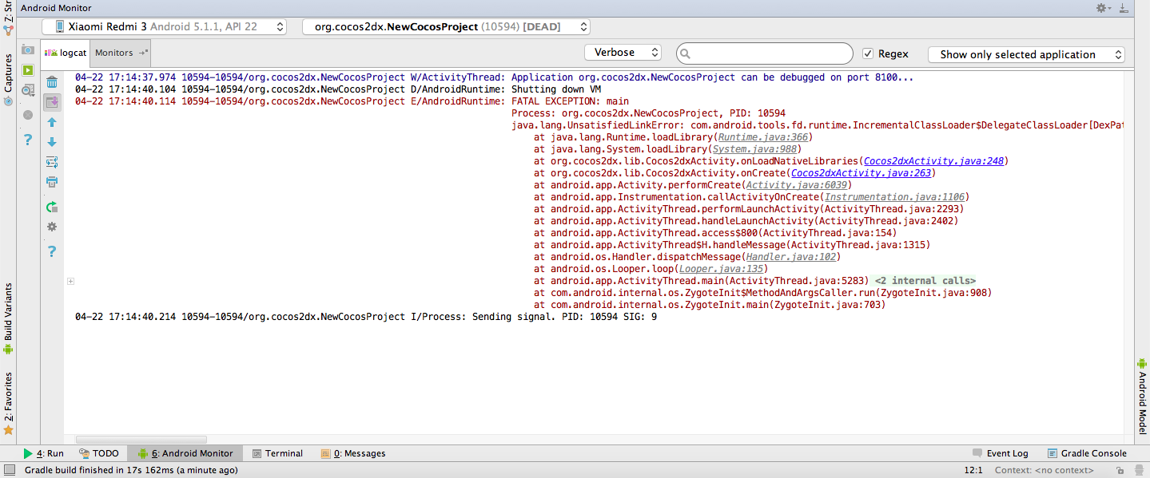
Task: Open the Captures side panel
Action: click(8, 78)
